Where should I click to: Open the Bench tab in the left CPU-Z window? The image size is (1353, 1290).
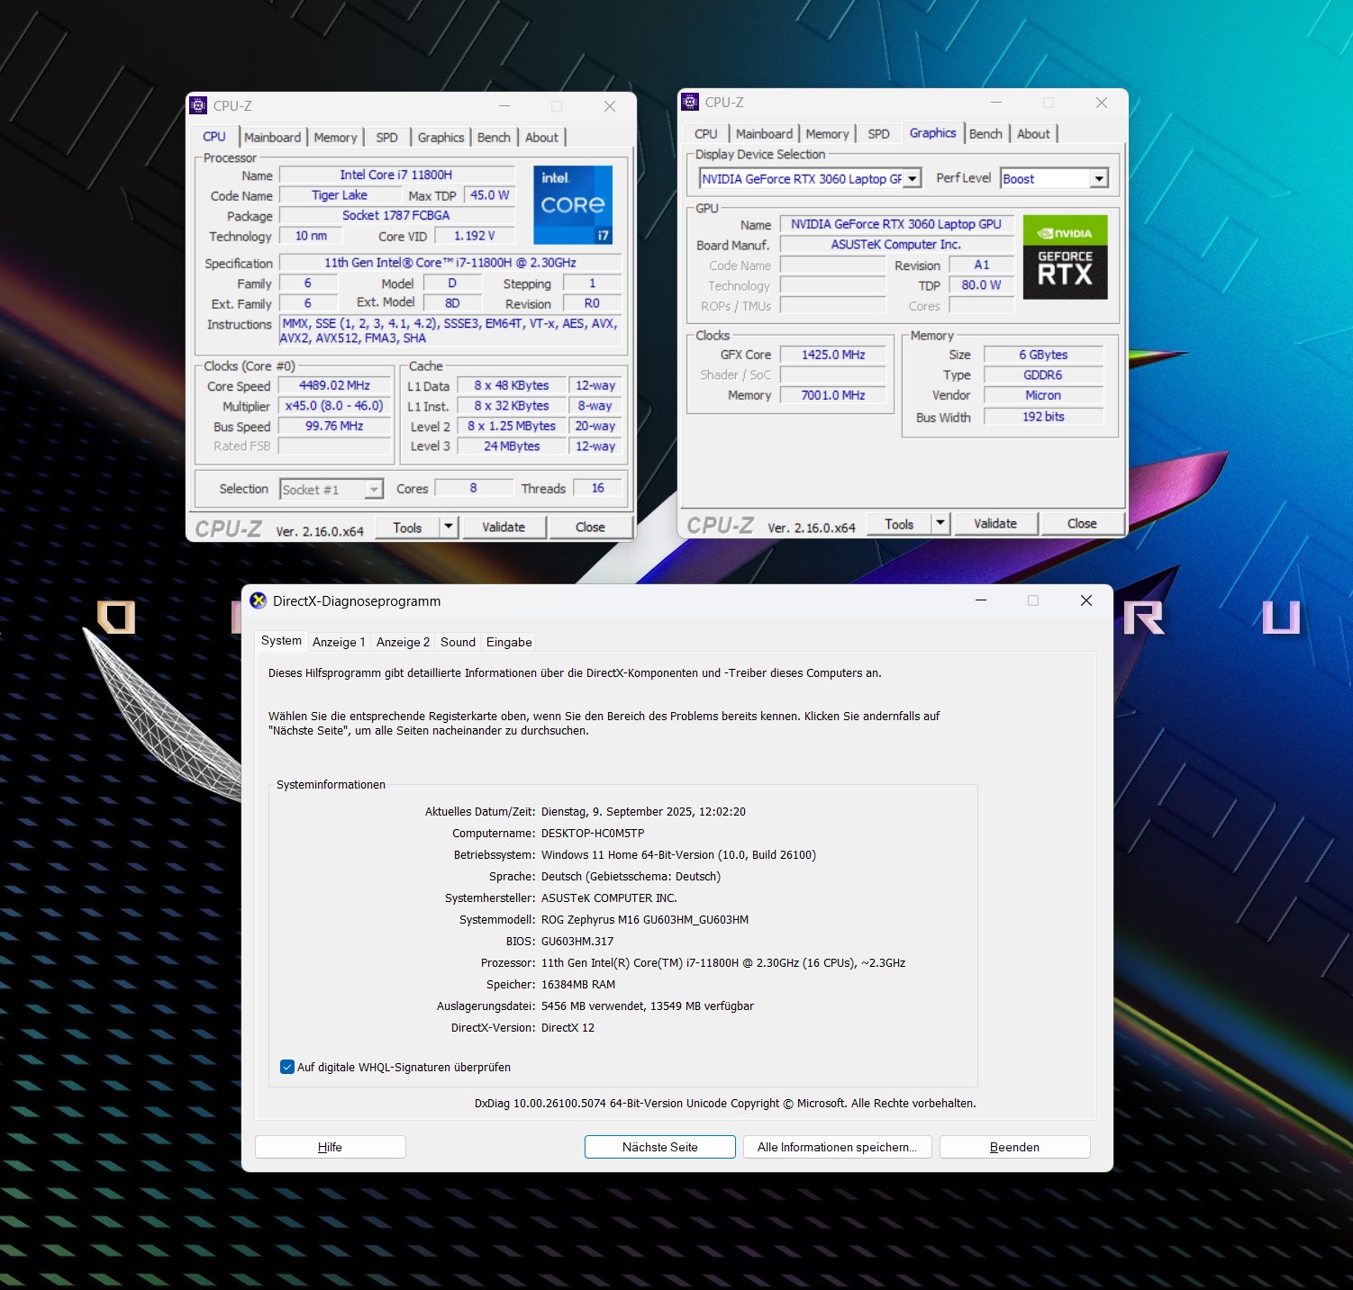coord(494,137)
